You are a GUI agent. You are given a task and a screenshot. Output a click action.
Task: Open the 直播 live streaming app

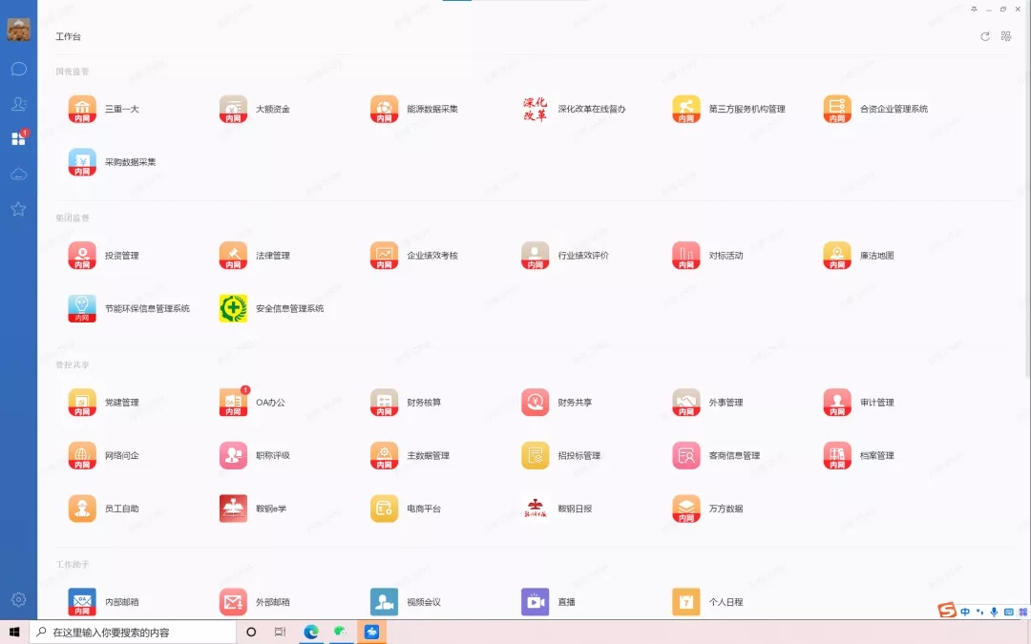[x=536, y=602]
